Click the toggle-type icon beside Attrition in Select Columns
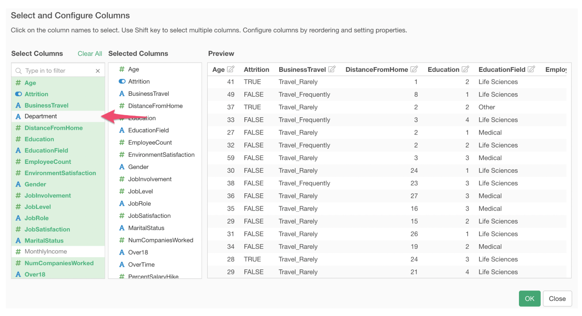The width and height of the screenshot is (582, 316). point(19,94)
